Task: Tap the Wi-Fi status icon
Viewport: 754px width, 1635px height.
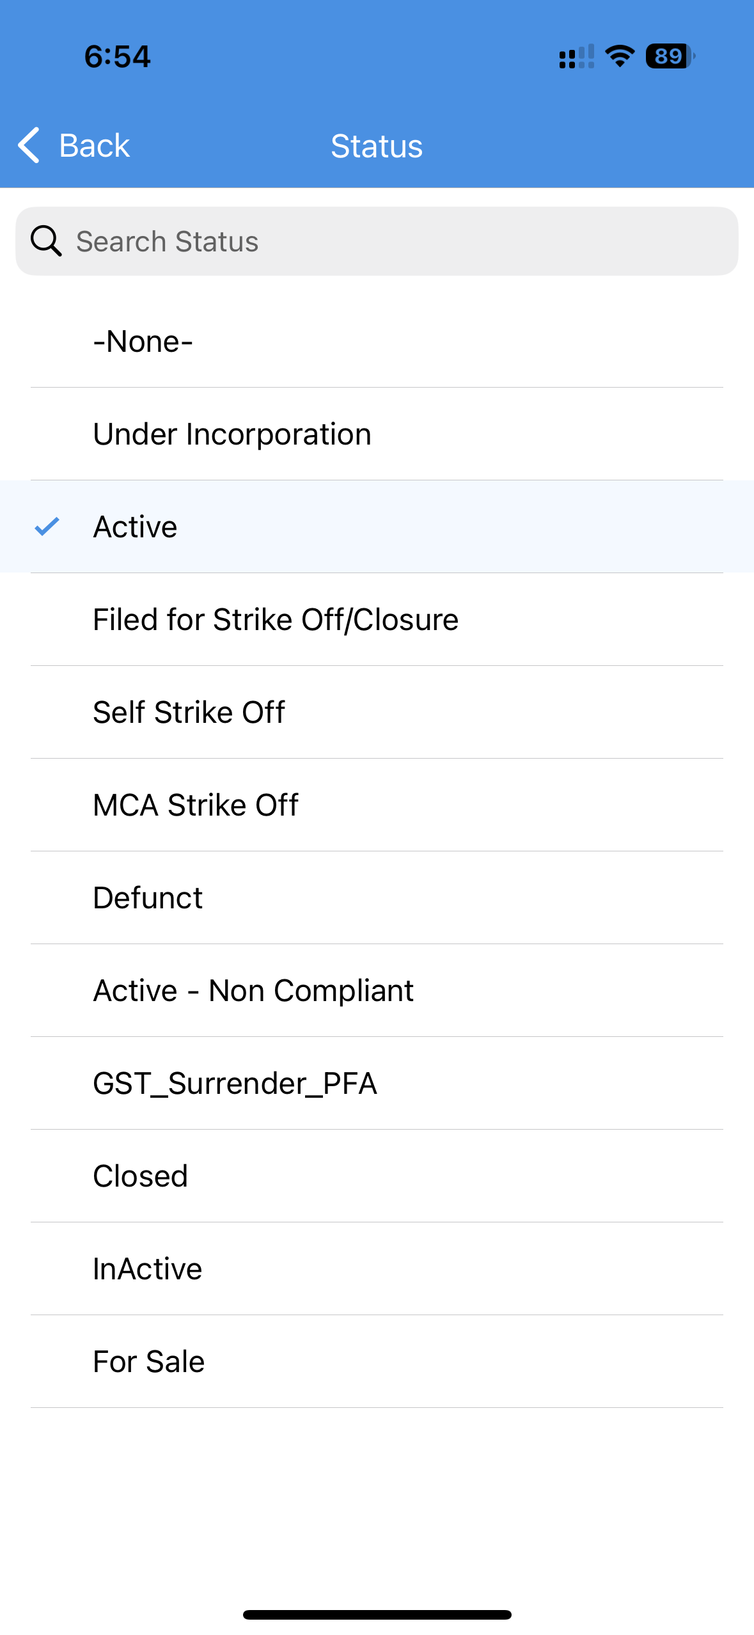Action: point(619,56)
